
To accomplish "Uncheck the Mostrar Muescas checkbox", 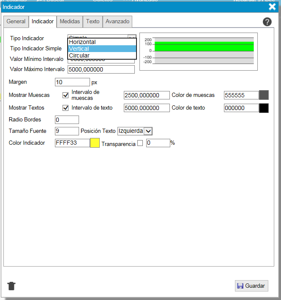I will [65, 95].
